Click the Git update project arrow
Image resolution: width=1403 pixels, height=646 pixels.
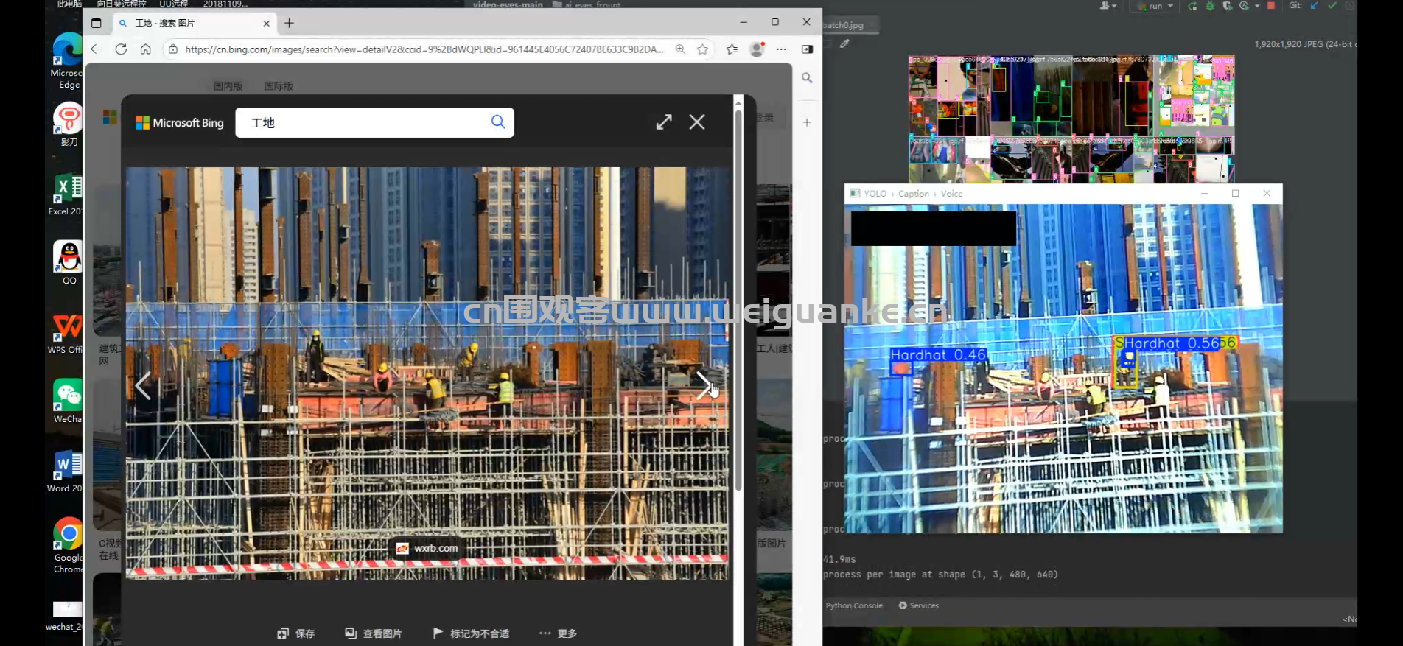pyautogui.click(x=1314, y=6)
